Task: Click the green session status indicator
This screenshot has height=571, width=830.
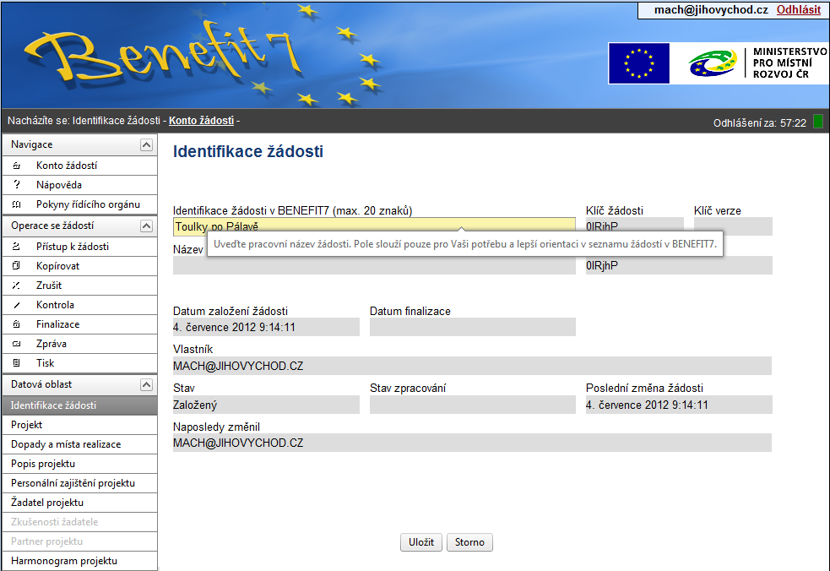Action: pyautogui.click(x=818, y=122)
